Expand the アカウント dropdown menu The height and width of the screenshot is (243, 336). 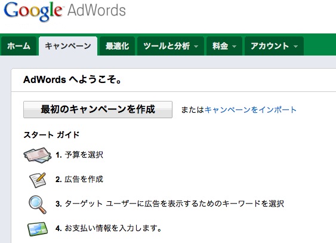(x=274, y=46)
